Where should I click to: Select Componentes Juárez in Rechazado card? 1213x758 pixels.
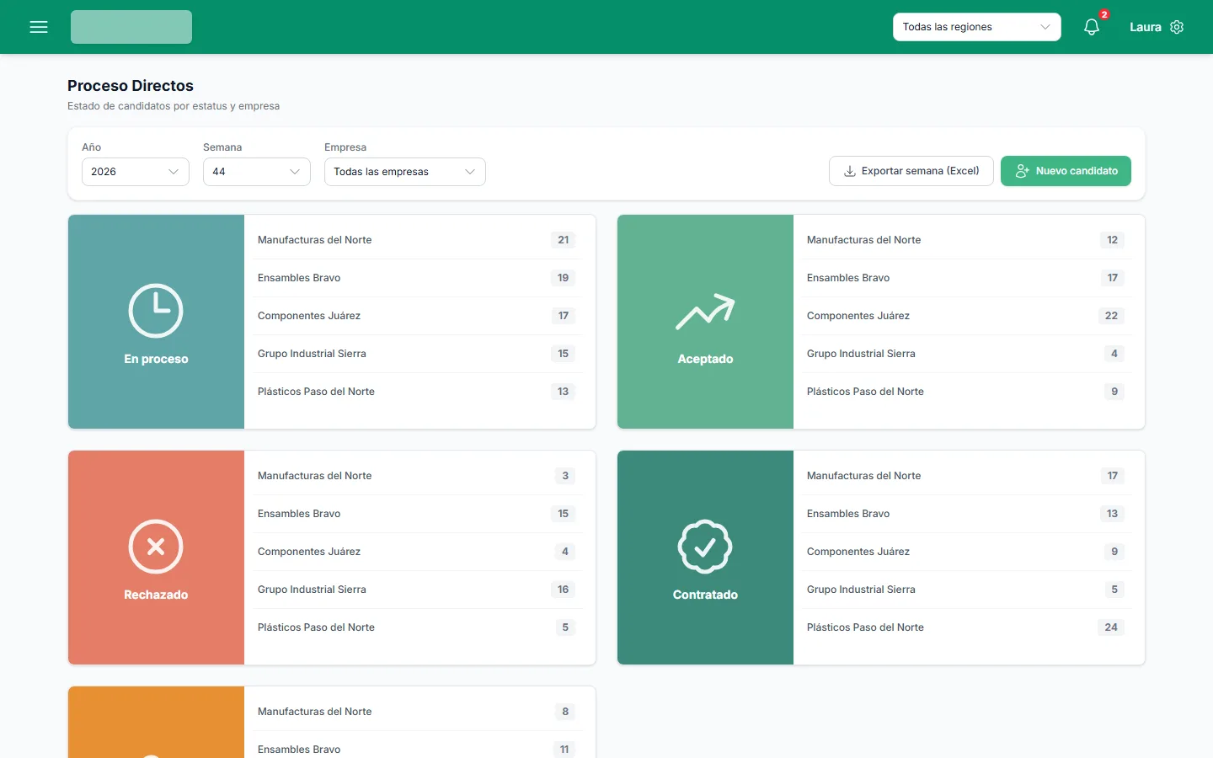419,552
